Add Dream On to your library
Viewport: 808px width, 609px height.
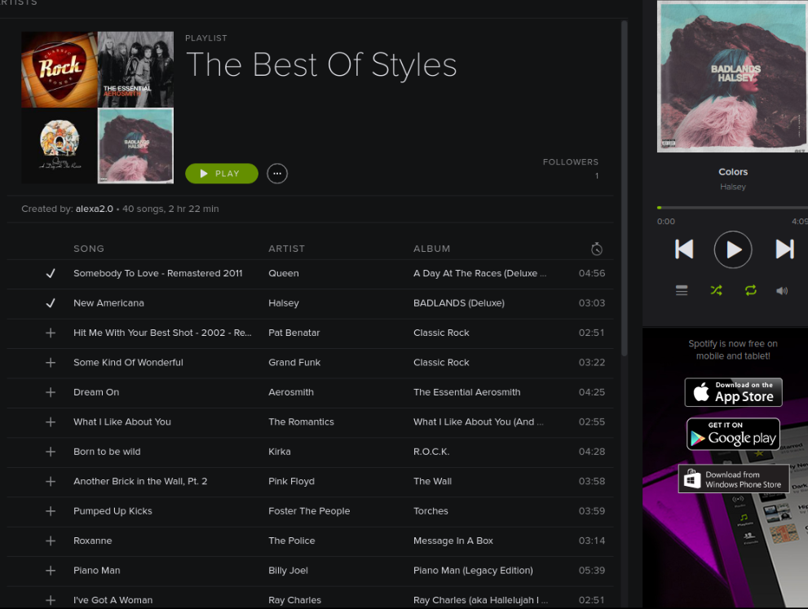(x=51, y=392)
